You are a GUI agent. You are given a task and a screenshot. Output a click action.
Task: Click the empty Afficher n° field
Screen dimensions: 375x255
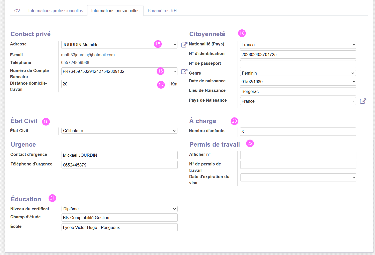click(298, 155)
